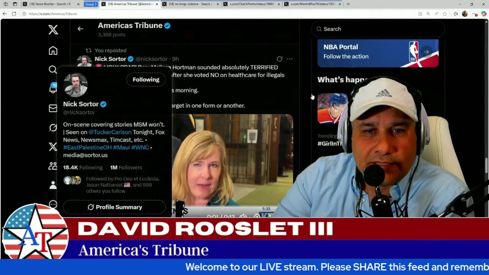Close the ClutchPoints status tab
This screenshot has width=489, height=275.
pos(279,4)
